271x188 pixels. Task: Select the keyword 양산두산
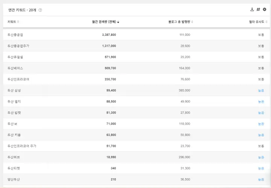[14, 179]
